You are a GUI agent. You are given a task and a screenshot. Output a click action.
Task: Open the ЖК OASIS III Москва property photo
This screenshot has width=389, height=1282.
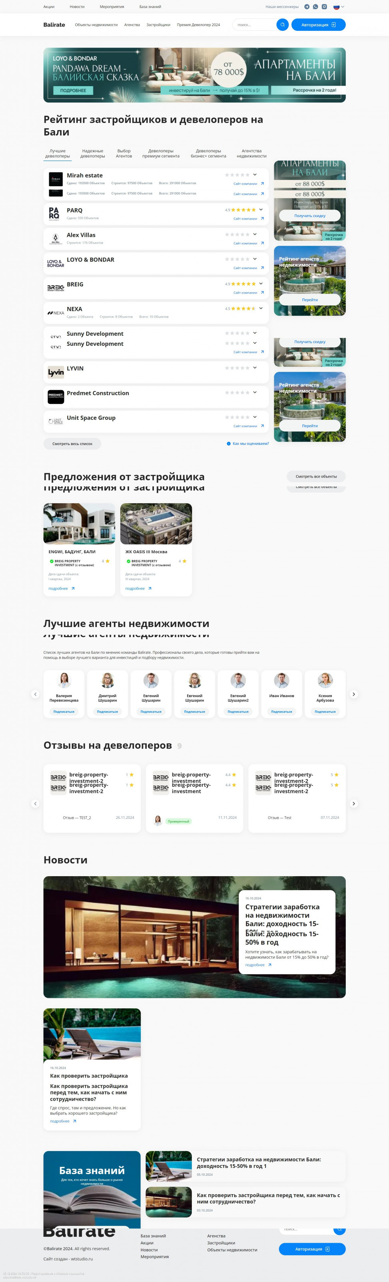[x=156, y=524]
